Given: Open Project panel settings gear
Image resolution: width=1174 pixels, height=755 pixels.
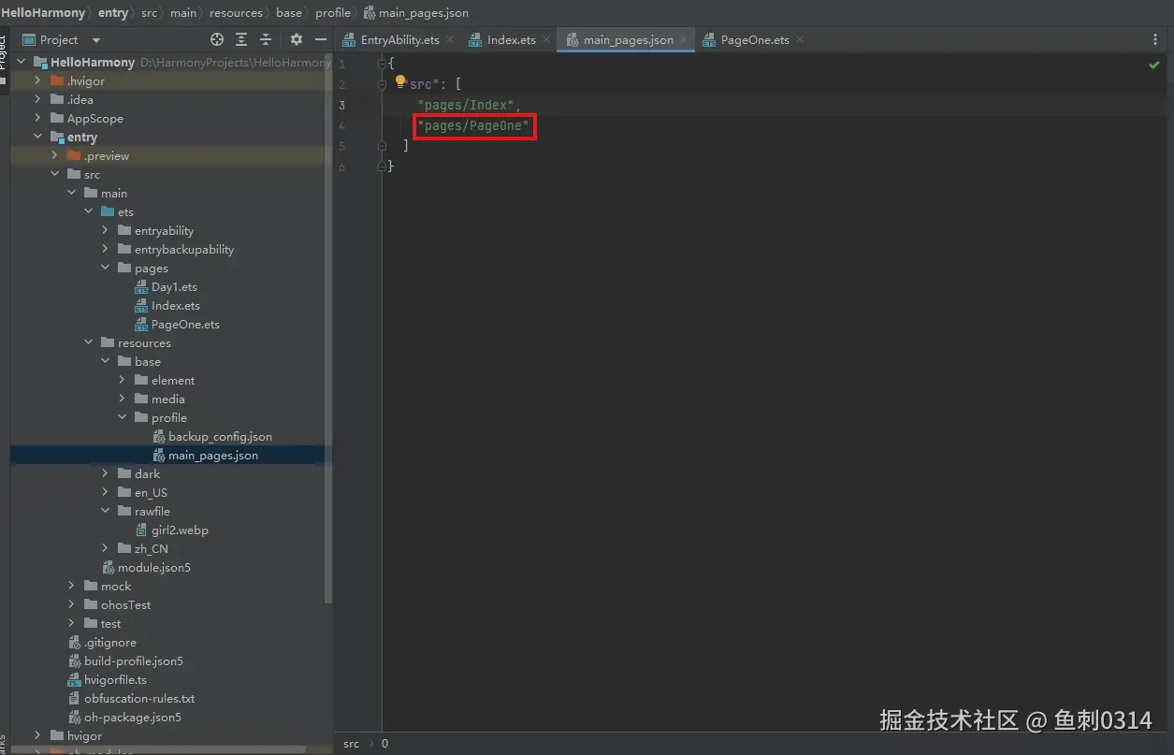Looking at the screenshot, I should coord(297,39).
